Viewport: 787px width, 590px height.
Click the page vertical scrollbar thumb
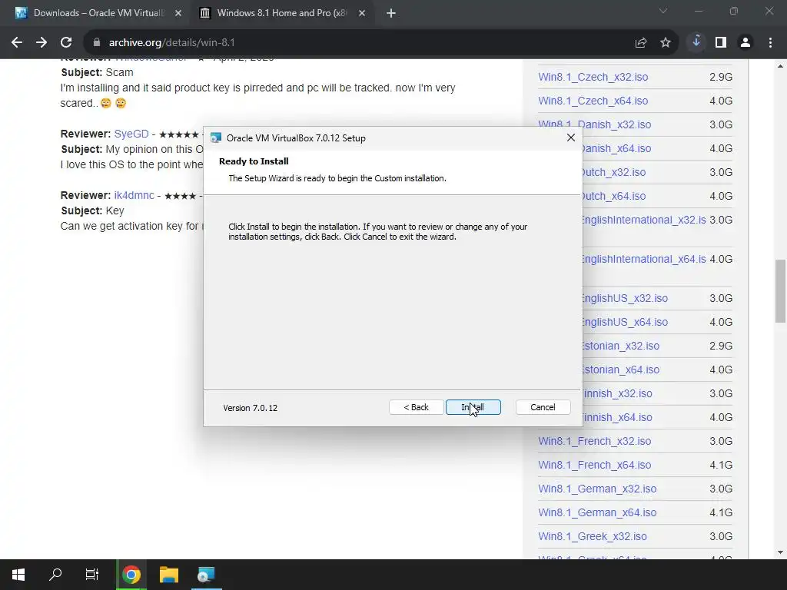[780, 291]
